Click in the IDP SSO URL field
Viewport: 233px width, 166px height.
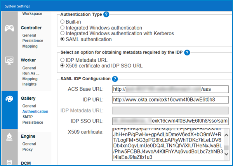click(x=170, y=121)
